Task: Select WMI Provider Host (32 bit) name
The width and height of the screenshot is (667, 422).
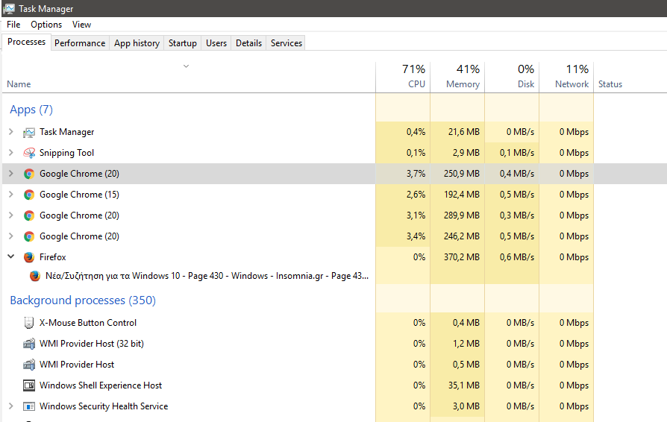Action: pyautogui.click(x=92, y=344)
